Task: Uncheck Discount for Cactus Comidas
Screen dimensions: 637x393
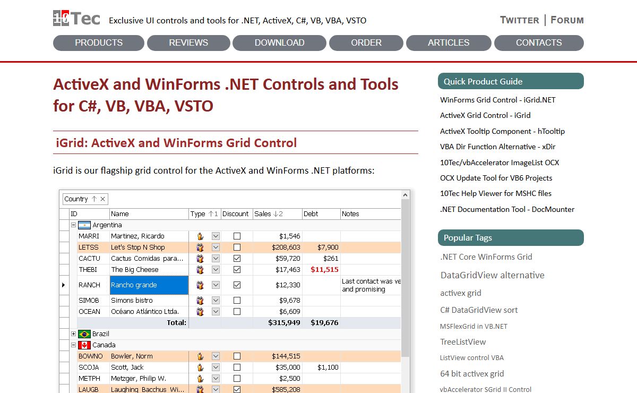Action: (237, 259)
